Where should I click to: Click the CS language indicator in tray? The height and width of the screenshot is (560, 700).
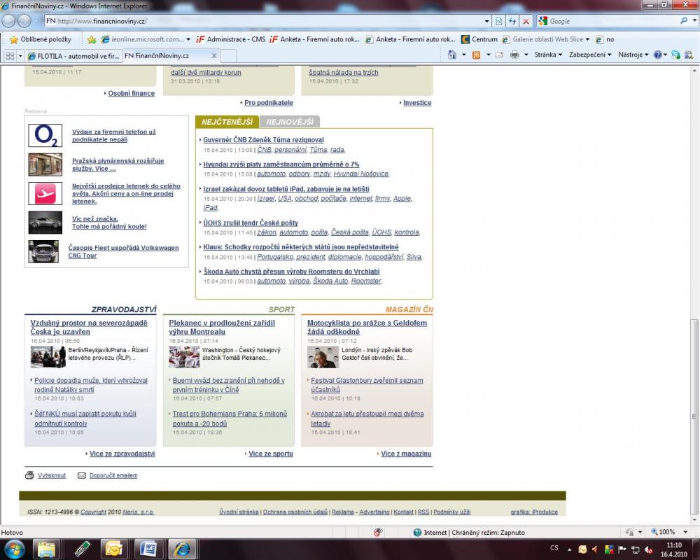pos(554,548)
